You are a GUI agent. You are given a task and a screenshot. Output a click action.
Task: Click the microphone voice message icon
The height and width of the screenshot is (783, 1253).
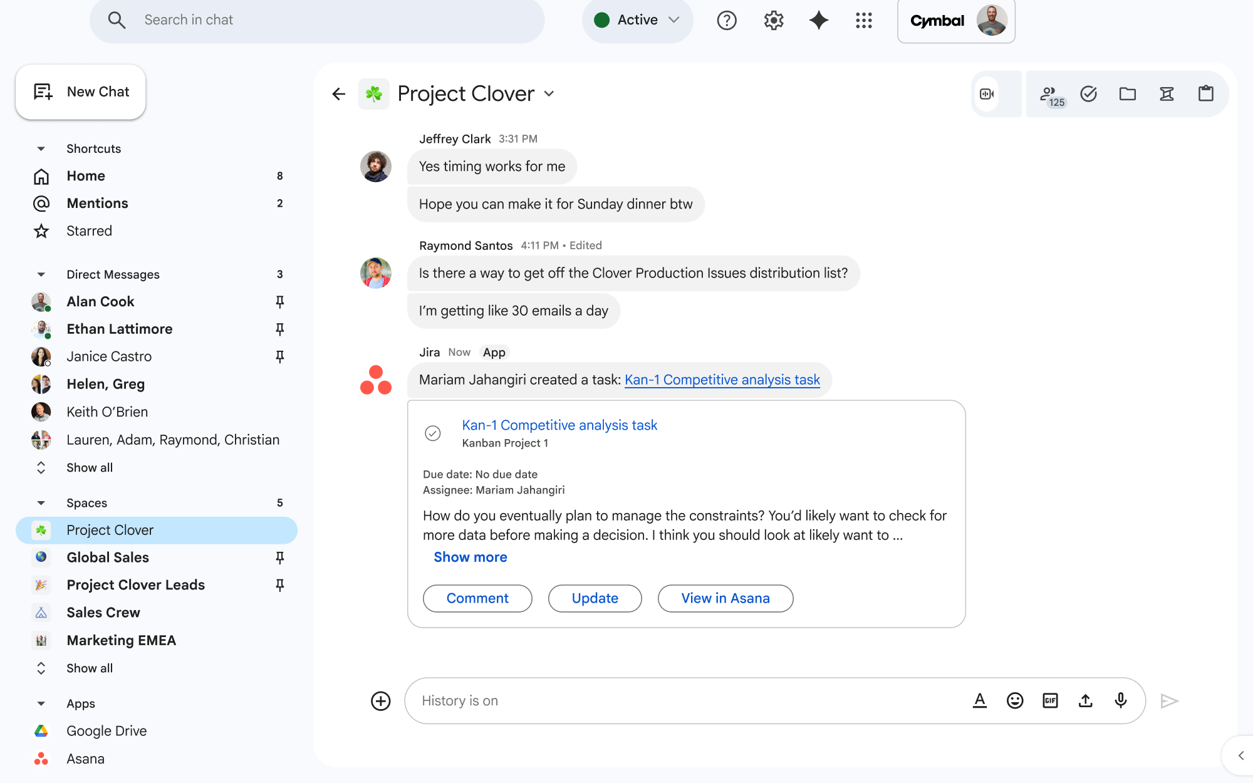coord(1121,700)
